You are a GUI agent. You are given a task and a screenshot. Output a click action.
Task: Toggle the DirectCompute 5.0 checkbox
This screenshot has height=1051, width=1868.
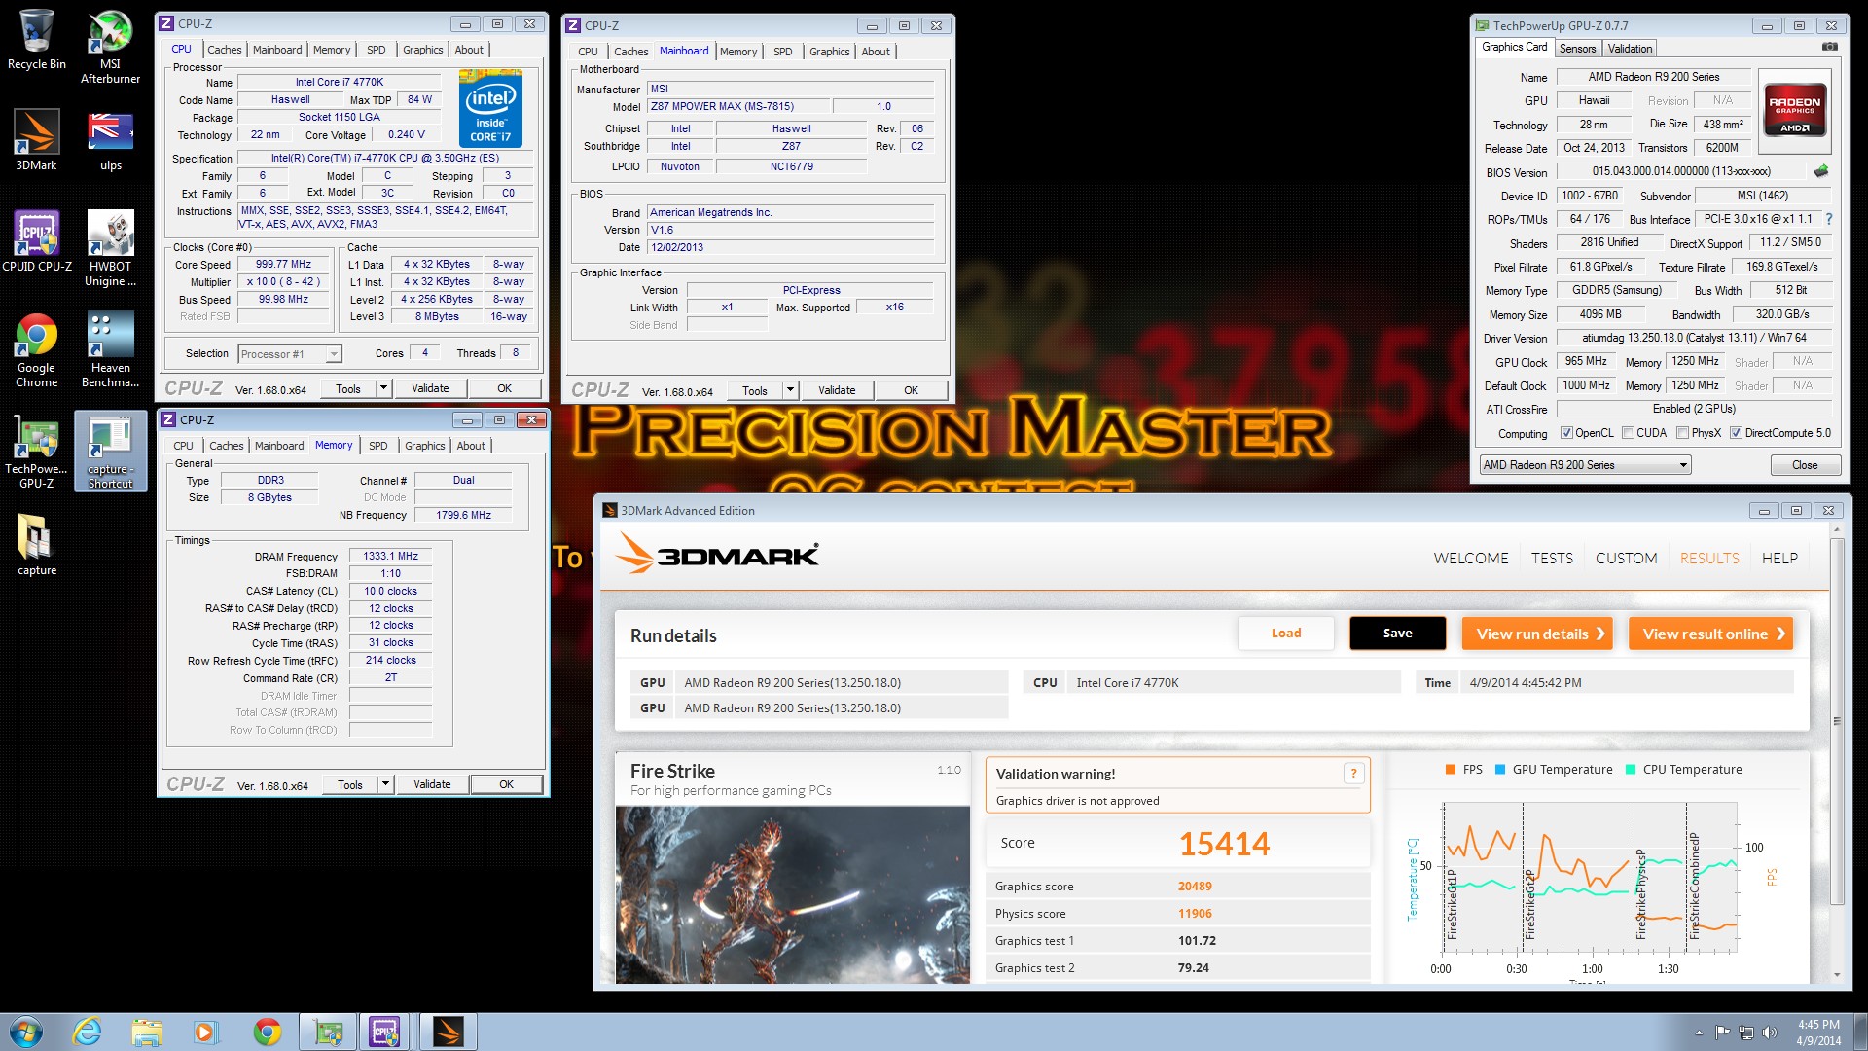pos(1736,433)
